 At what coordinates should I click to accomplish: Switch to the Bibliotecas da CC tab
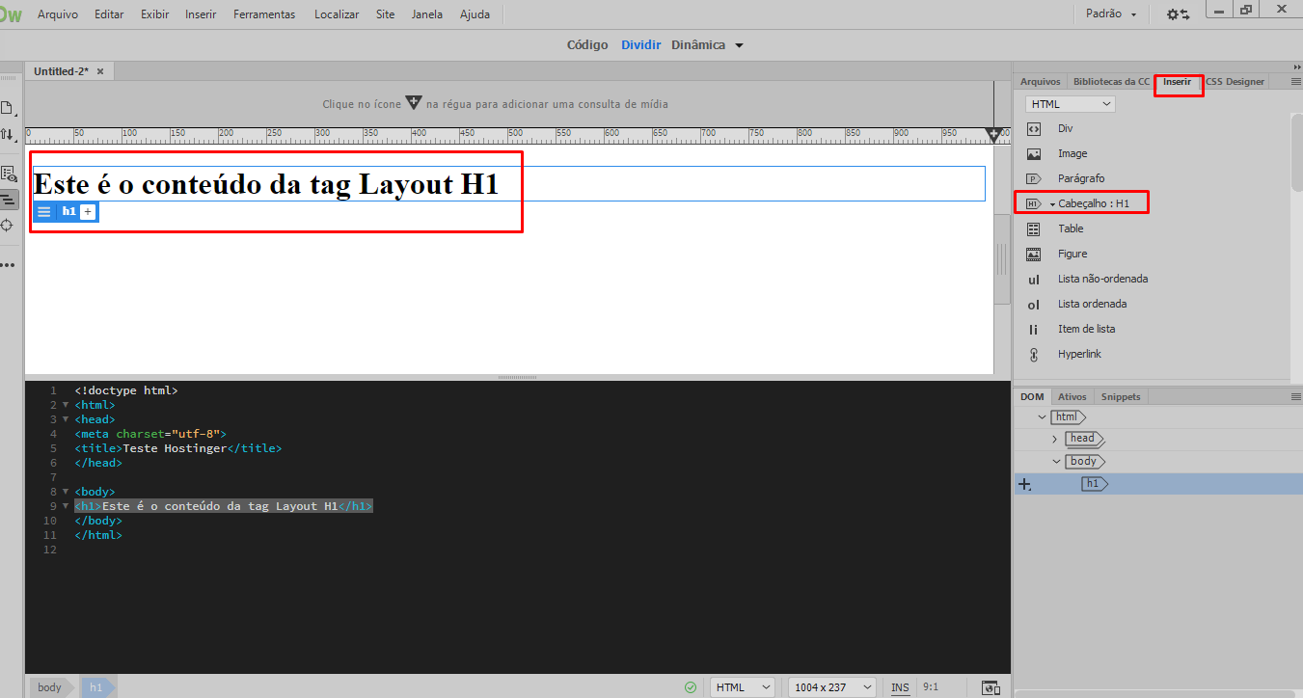1111,82
